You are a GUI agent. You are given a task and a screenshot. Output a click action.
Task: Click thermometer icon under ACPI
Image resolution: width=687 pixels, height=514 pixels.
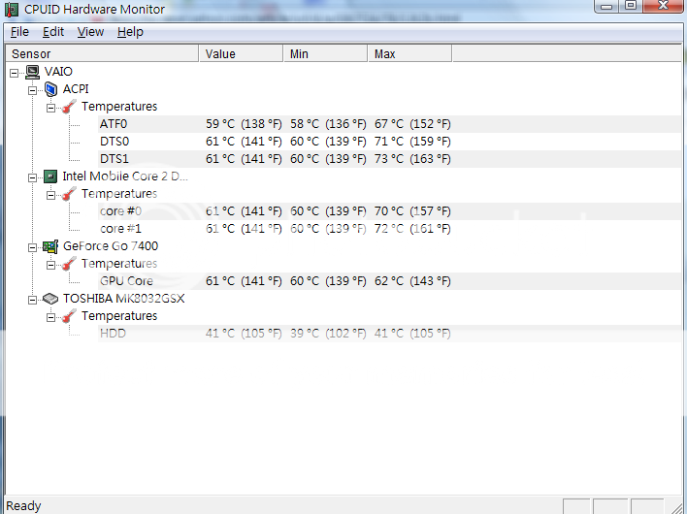pyautogui.click(x=69, y=107)
